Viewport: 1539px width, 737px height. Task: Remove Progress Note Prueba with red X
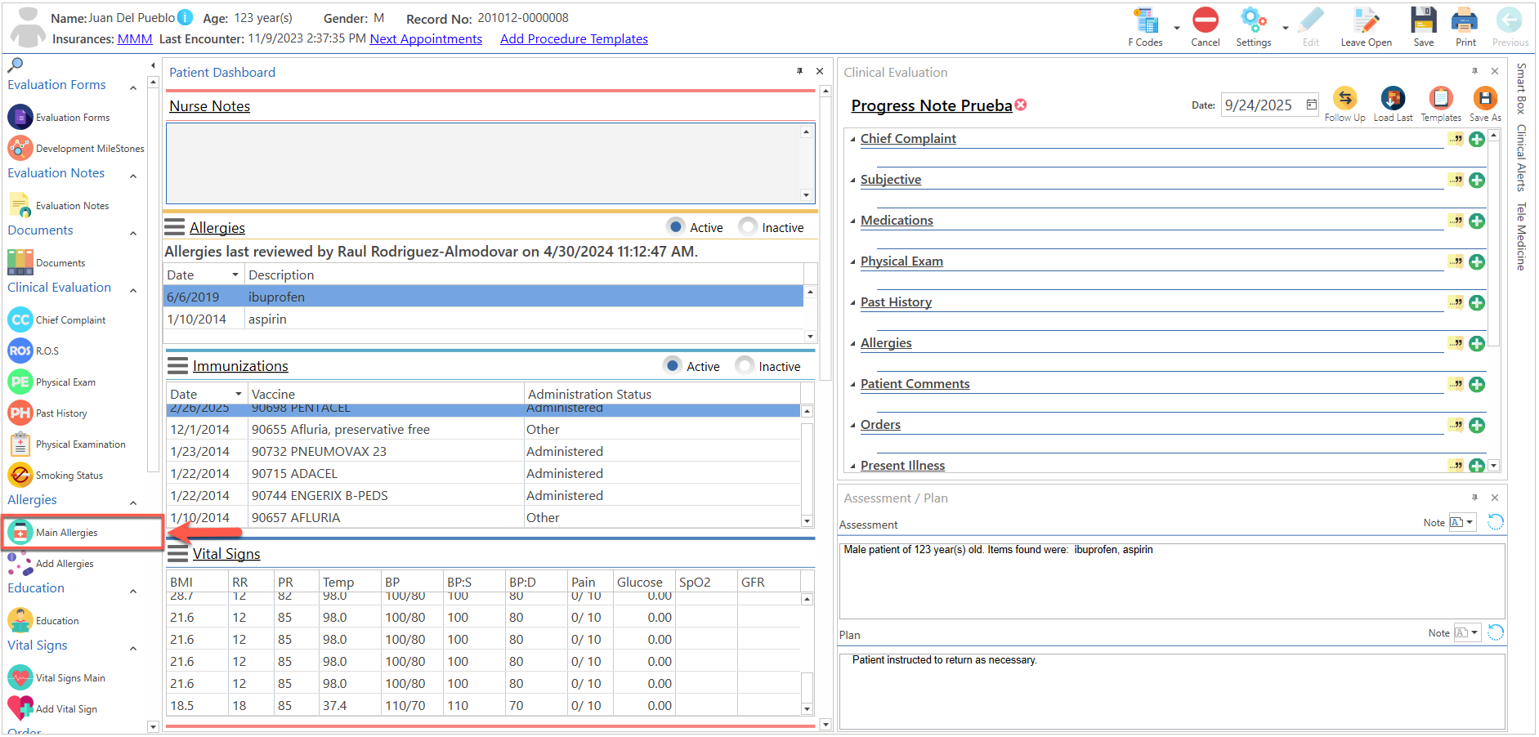(1021, 105)
